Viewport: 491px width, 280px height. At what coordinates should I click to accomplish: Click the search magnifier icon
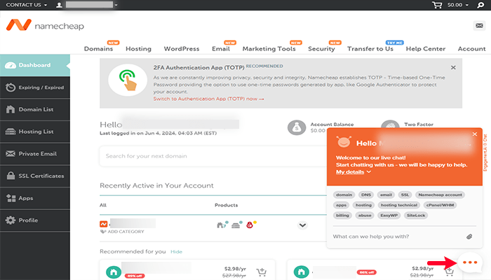pyautogui.click(x=480, y=5)
